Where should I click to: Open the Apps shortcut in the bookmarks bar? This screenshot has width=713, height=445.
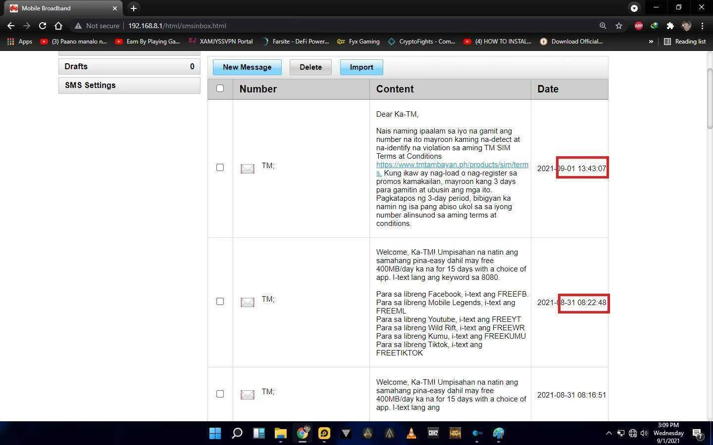tap(20, 42)
